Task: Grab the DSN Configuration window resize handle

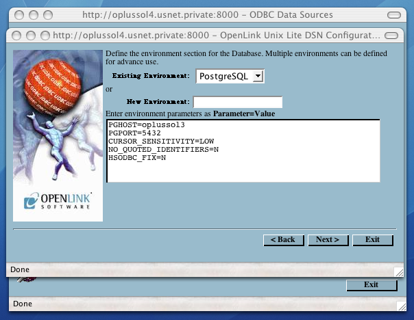Action: (x=399, y=271)
